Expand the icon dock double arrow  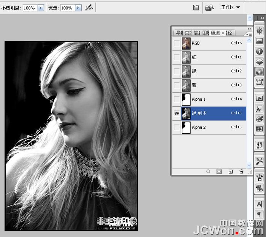pyautogui.click(x=262, y=18)
